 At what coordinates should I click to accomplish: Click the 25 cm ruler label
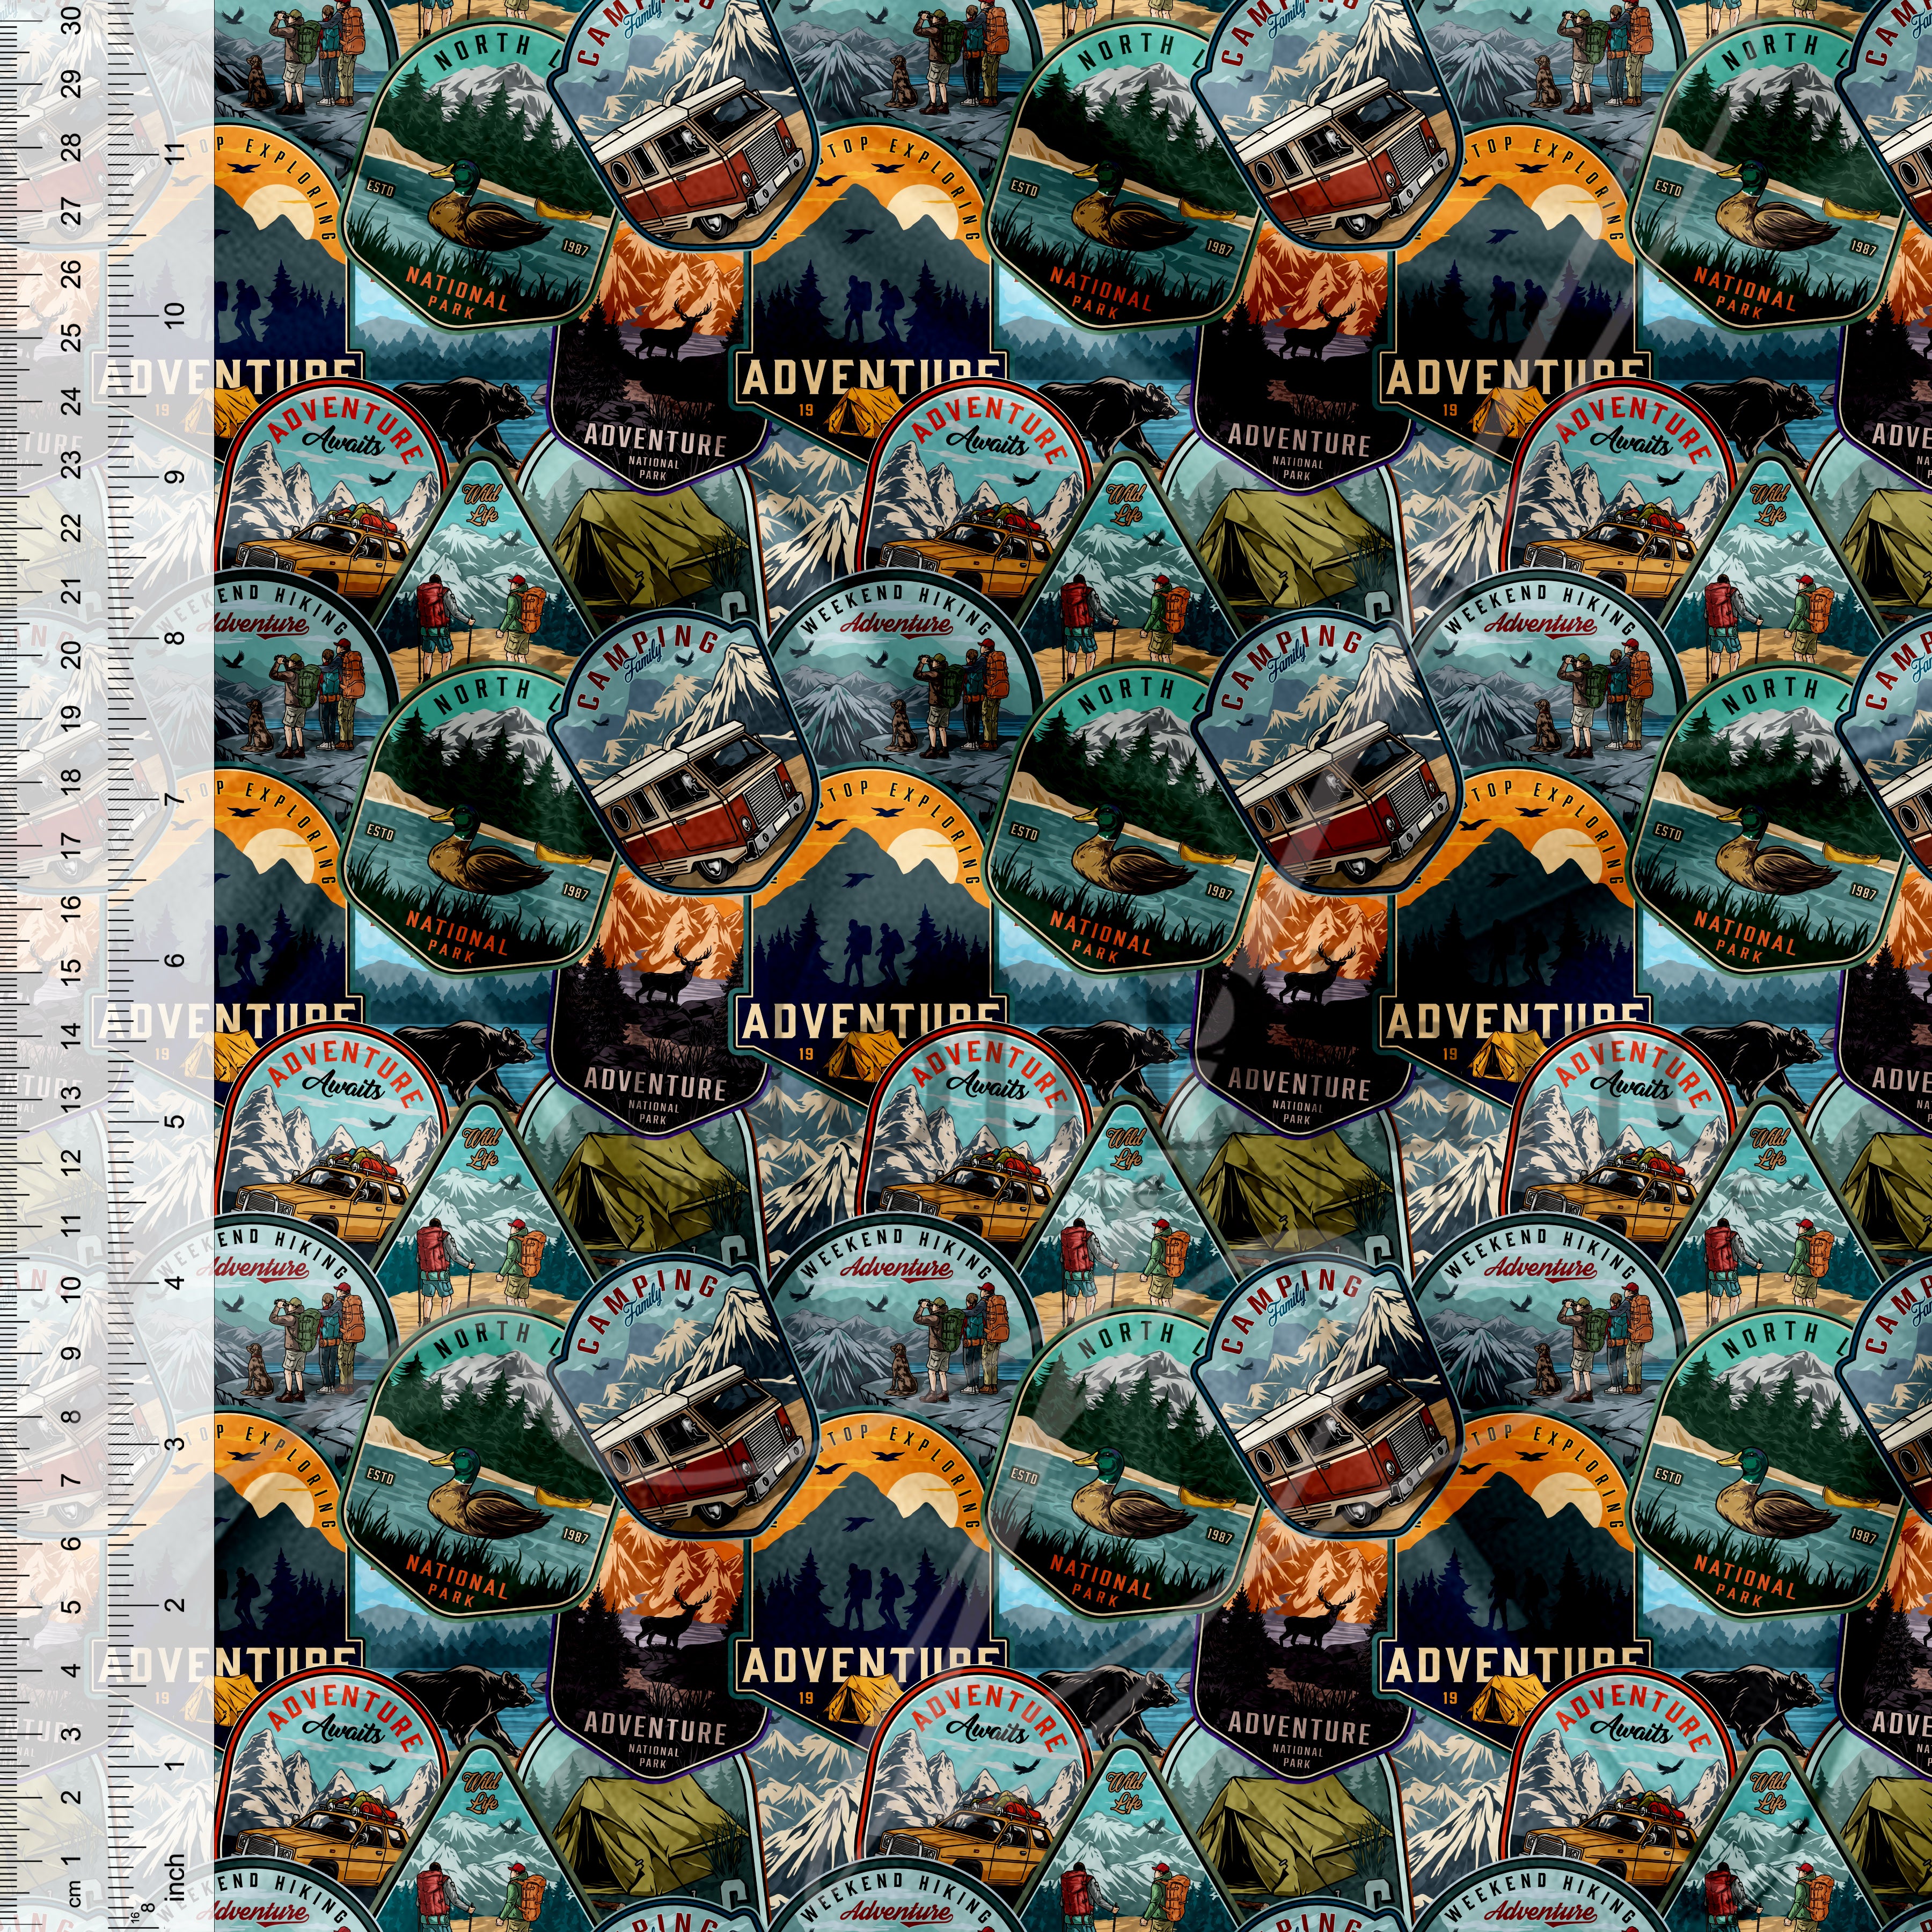tap(72, 337)
